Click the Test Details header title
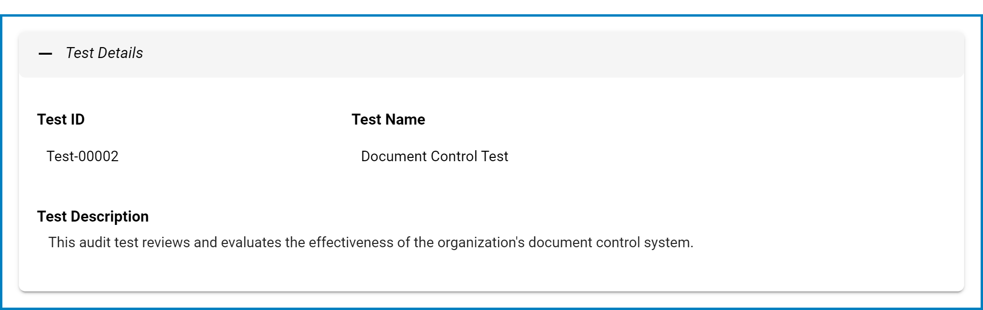The height and width of the screenshot is (310, 983). click(x=104, y=53)
